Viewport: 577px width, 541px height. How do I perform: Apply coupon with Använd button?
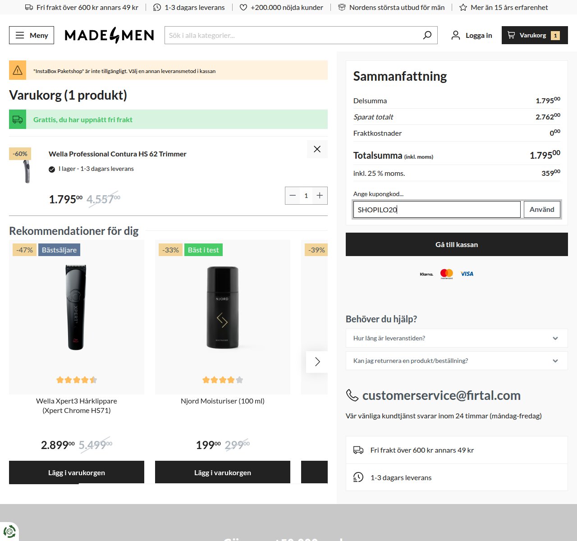[542, 210]
